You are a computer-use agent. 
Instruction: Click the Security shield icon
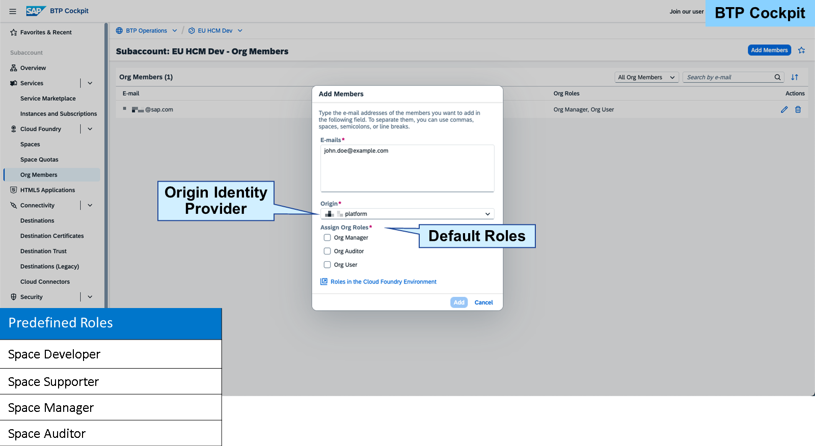coord(14,297)
